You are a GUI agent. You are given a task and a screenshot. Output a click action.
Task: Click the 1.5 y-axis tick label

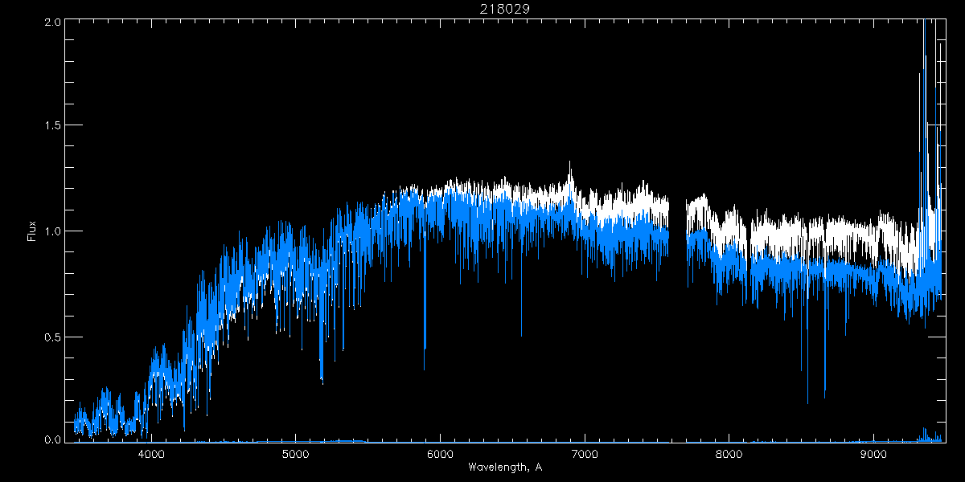click(x=52, y=126)
